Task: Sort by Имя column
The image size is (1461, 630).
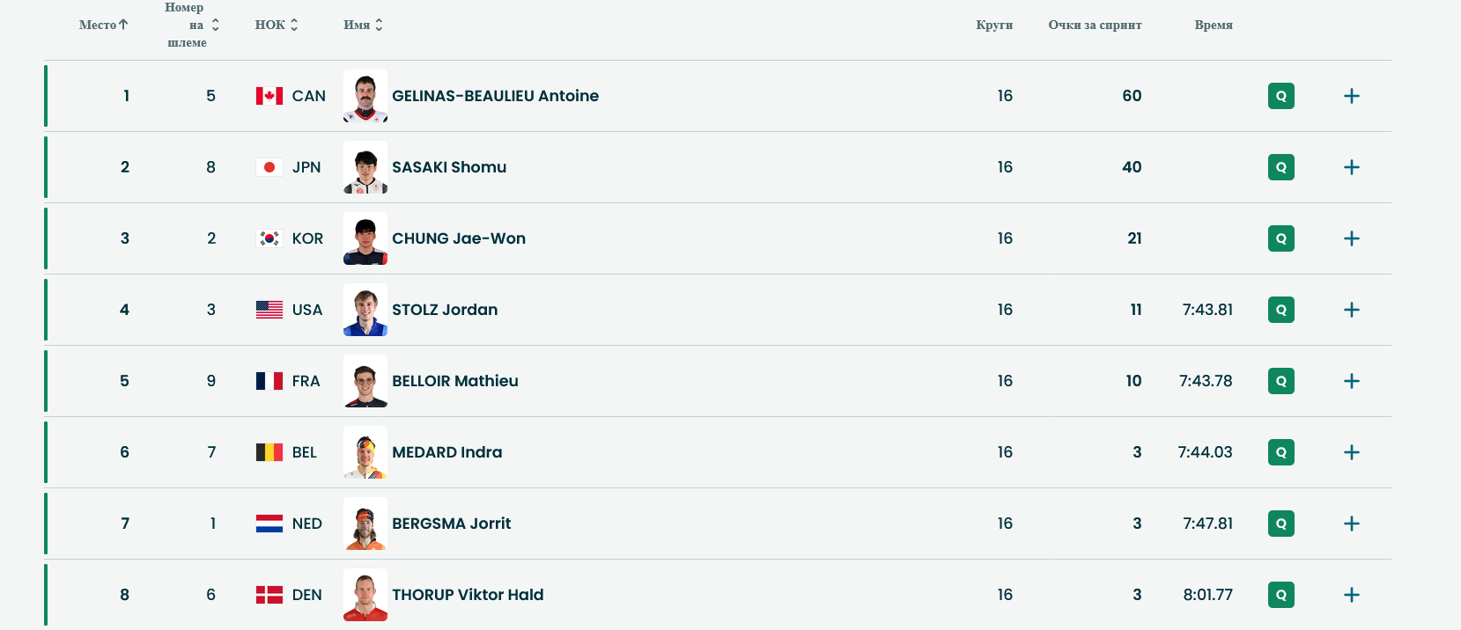Action: click(x=363, y=25)
